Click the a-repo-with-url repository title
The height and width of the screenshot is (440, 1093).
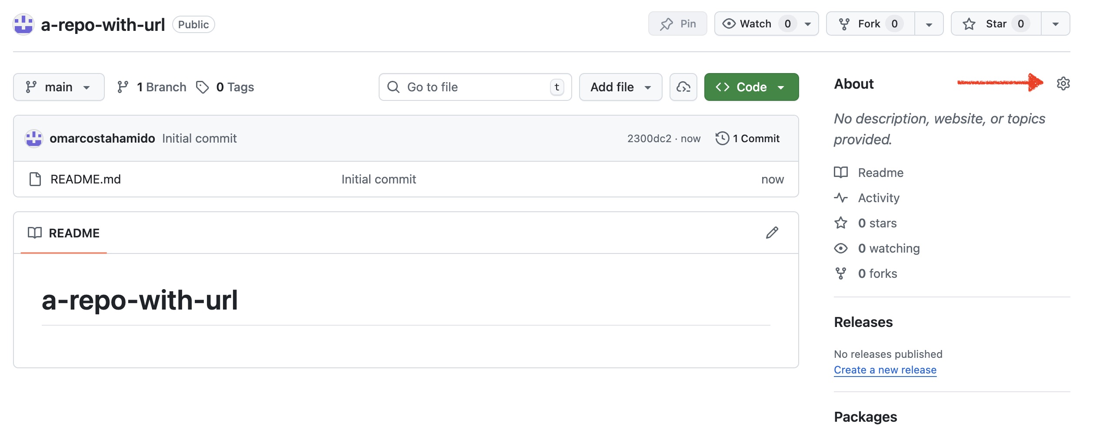coord(103,25)
